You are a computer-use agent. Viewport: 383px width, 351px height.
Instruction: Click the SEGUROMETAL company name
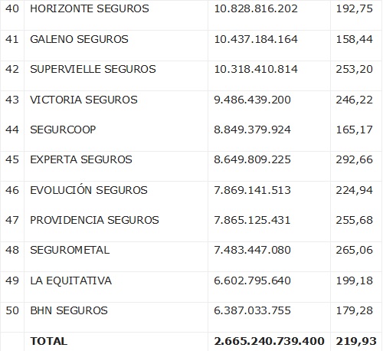pyautogui.click(x=70, y=250)
